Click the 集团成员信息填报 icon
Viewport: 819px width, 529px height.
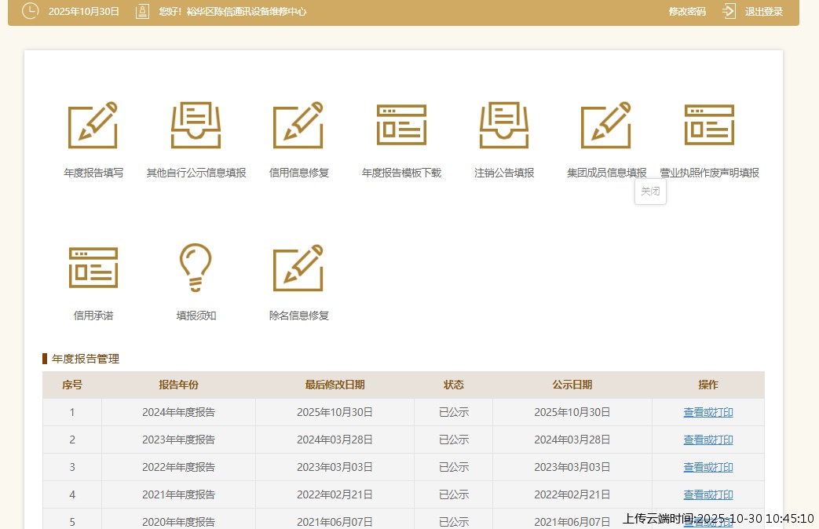pyautogui.click(x=606, y=125)
